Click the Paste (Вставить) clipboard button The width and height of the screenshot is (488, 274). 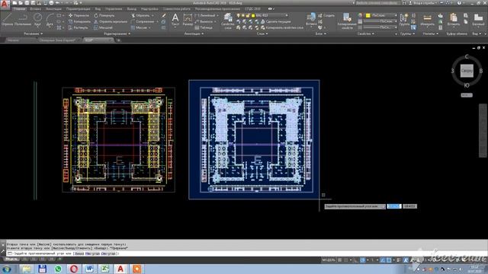[x=454, y=20]
